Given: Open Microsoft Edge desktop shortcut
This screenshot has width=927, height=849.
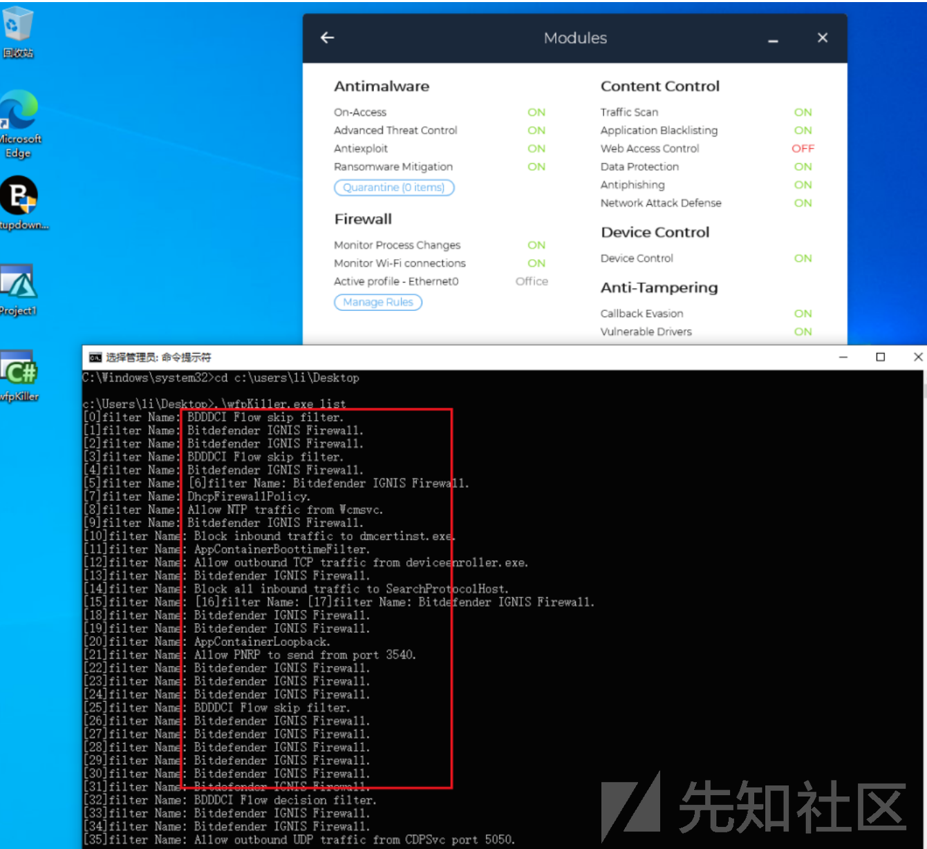Looking at the screenshot, I should tap(19, 124).
